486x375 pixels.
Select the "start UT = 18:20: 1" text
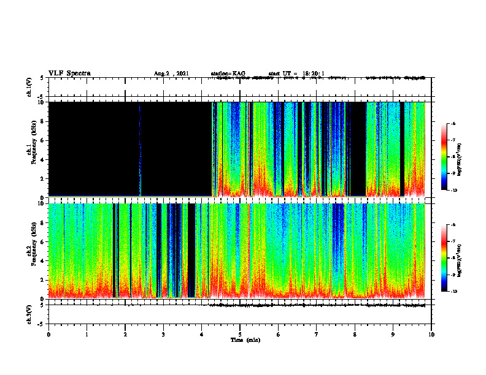click(296, 74)
